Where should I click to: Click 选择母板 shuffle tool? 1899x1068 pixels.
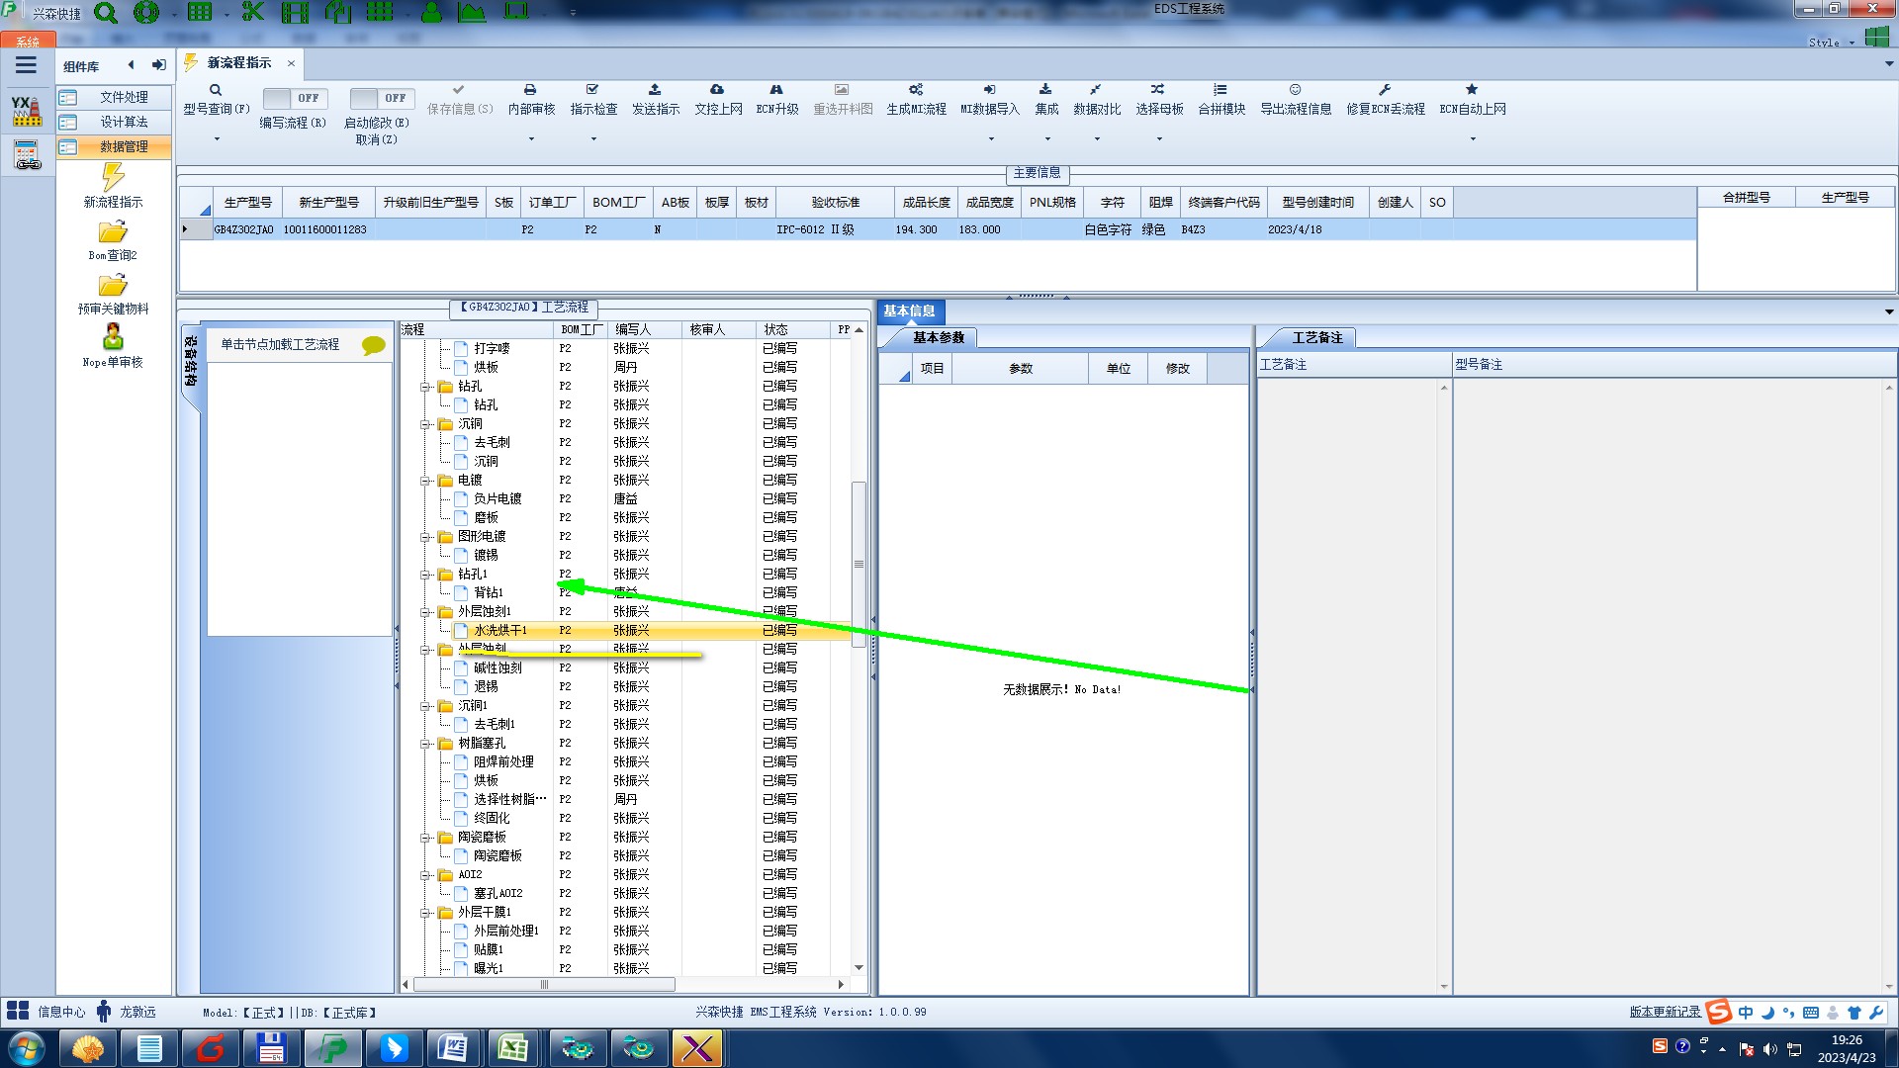pyautogui.click(x=1159, y=99)
